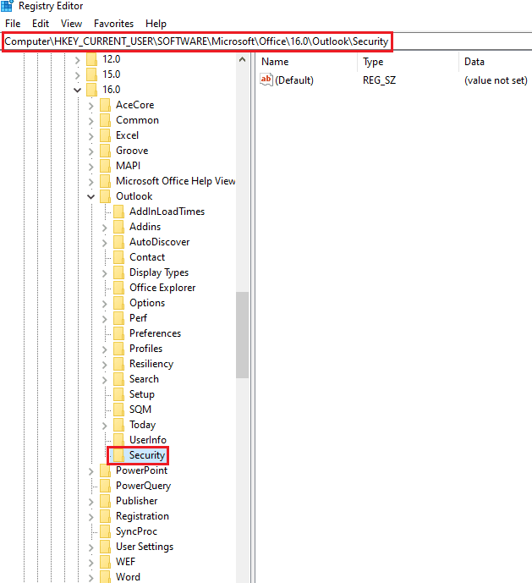The width and height of the screenshot is (532, 583).
Task: Open the Favorites menu
Action: (114, 24)
